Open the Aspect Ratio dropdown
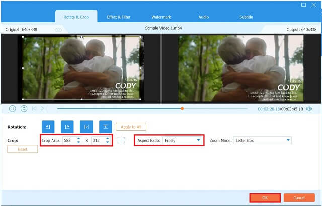322x206 pixels. point(183,140)
